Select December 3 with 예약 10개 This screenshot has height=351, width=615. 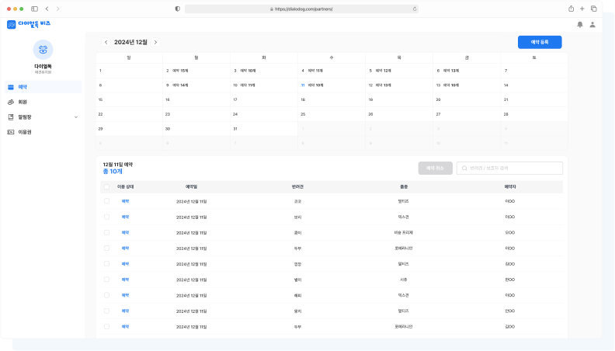click(x=264, y=71)
